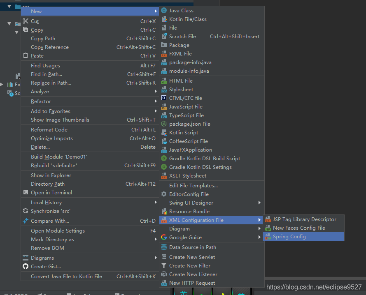Image resolution: width=366 pixels, height=295 pixels.
Task: Select Convert Java File to Kotlin File
Action: [x=90, y=277]
